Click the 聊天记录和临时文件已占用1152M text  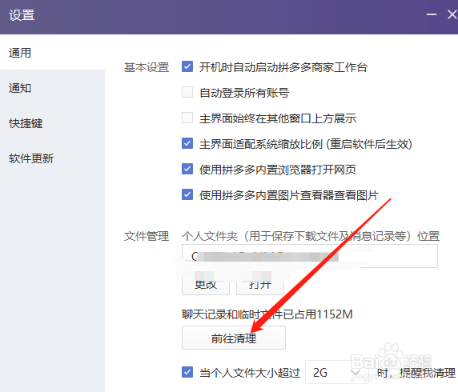tap(267, 314)
